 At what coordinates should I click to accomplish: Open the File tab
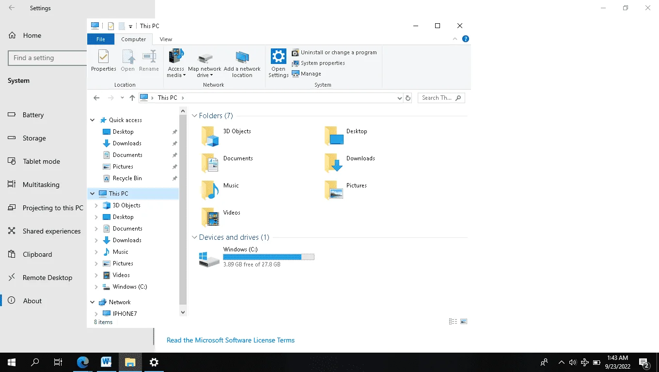point(101,39)
